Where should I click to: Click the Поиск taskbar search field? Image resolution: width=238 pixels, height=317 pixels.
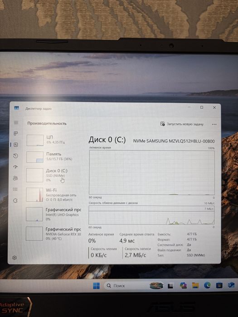point(134,285)
